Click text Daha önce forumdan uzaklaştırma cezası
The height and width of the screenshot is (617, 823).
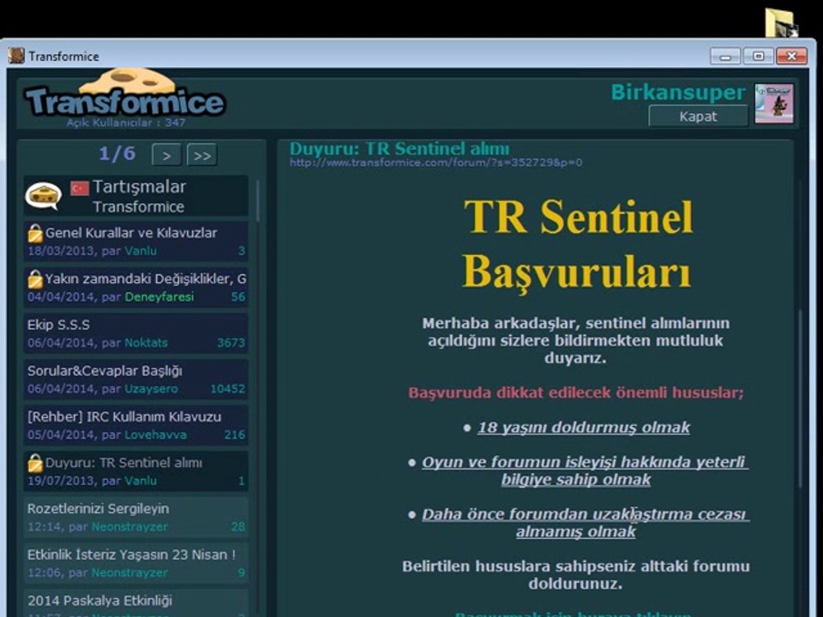(x=584, y=514)
